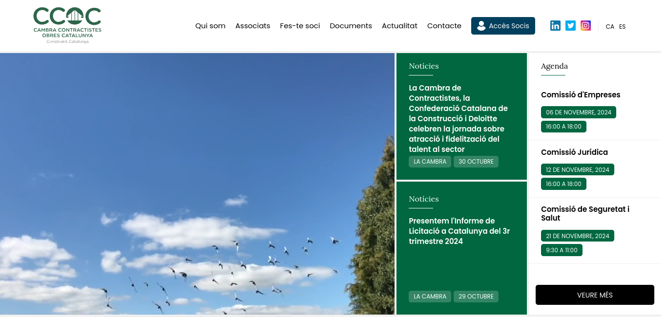Screen dimensions: 667x317
Task: Open the Actualitat menu item
Action: click(x=399, y=26)
